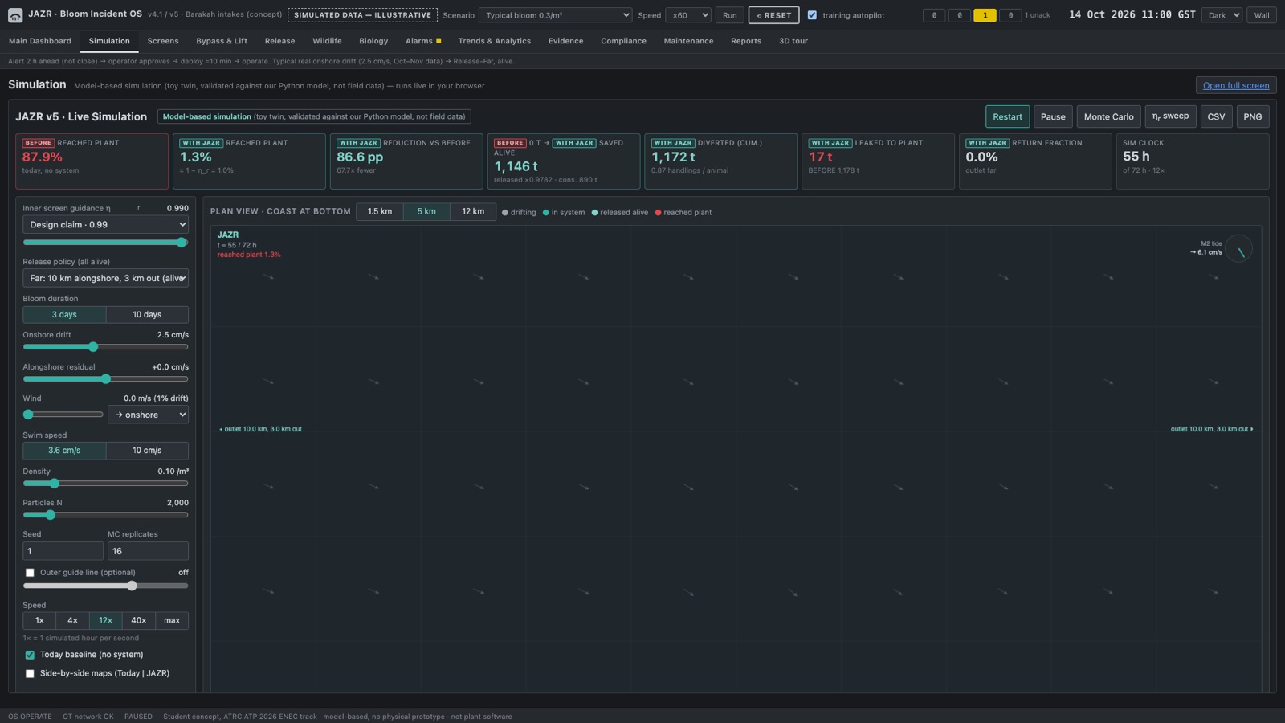Click the Onshore drift slider handle

click(x=93, y=347)
